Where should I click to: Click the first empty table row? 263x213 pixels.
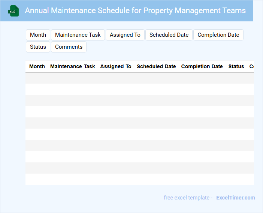(139, 78)
